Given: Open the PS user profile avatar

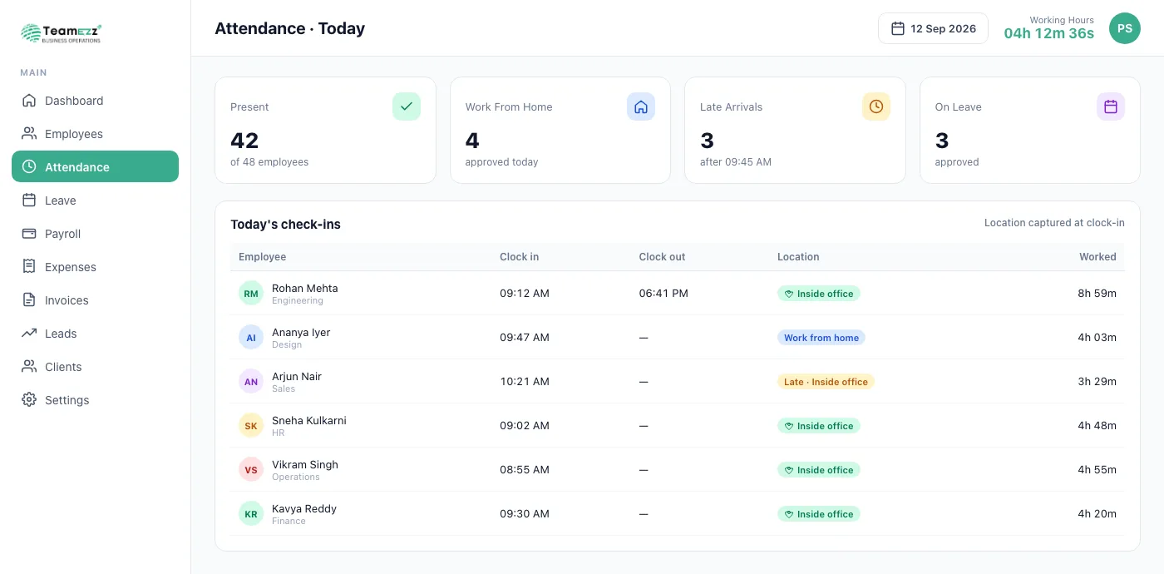Looking at the screenshot, I should [x=1125, y=28].
